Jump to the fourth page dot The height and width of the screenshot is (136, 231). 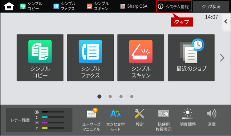point(132,96)
